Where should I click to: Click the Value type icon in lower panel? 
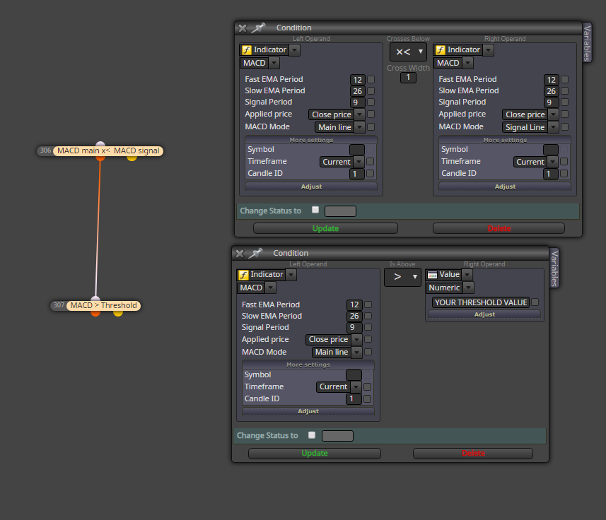pos(433,275)
